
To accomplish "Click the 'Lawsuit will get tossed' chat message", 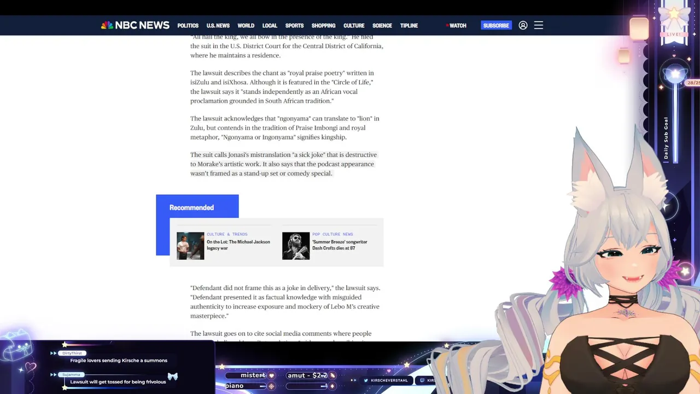I will tap(118, 381).
